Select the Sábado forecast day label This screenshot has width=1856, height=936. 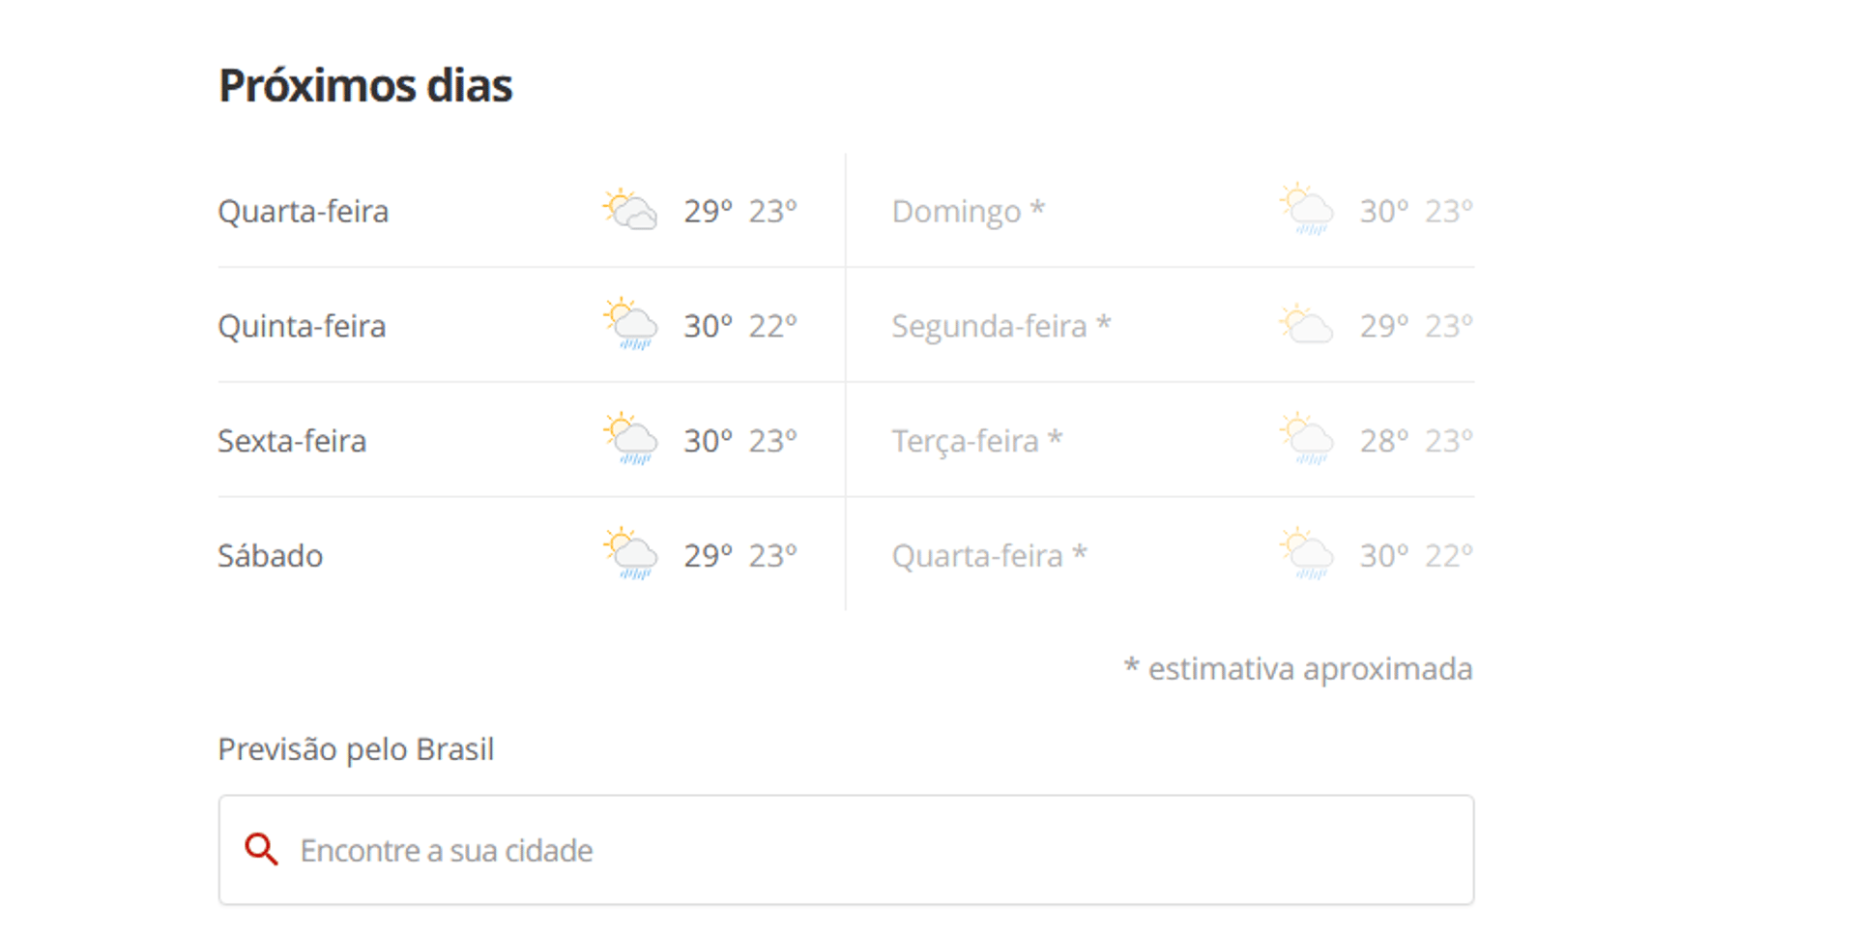click(270, 556)
